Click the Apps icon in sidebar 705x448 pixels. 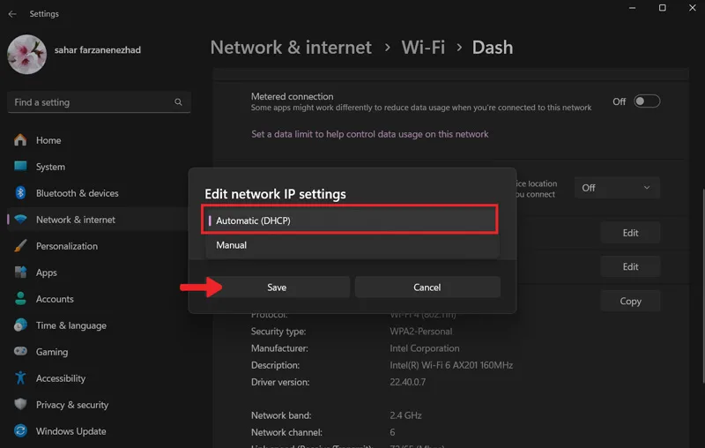(20, 273)
